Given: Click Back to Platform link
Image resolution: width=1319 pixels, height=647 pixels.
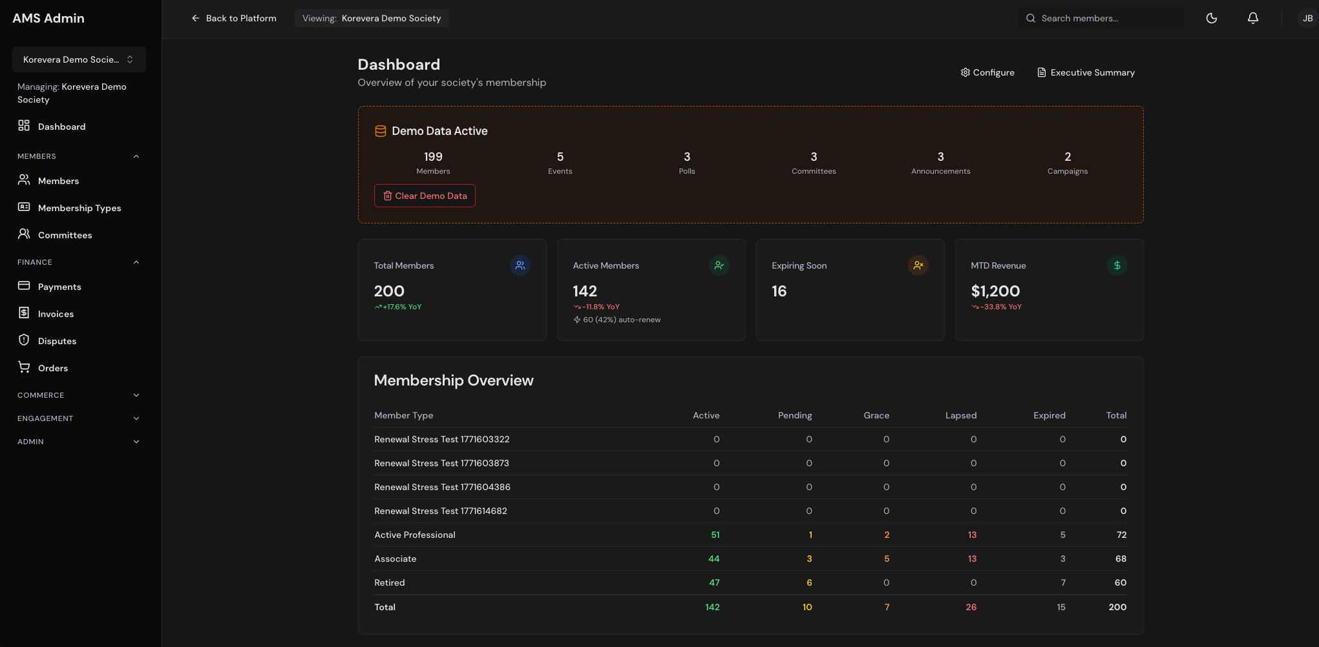Looking at the screenshot, I should (234, 18).
